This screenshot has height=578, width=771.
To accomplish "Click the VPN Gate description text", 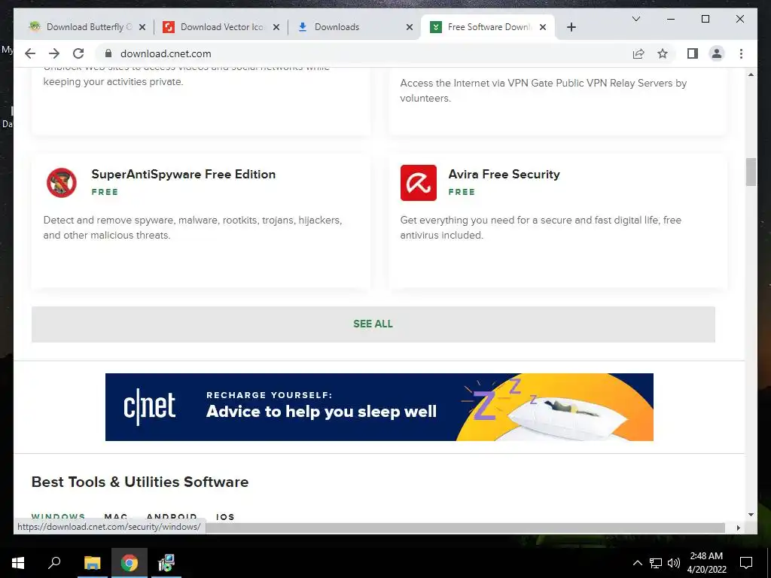I will 544,90.
